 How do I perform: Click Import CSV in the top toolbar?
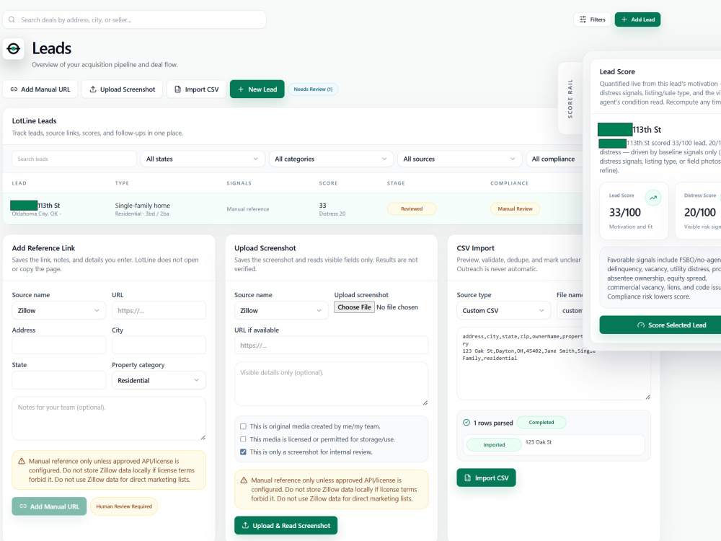tap(196, 89)
